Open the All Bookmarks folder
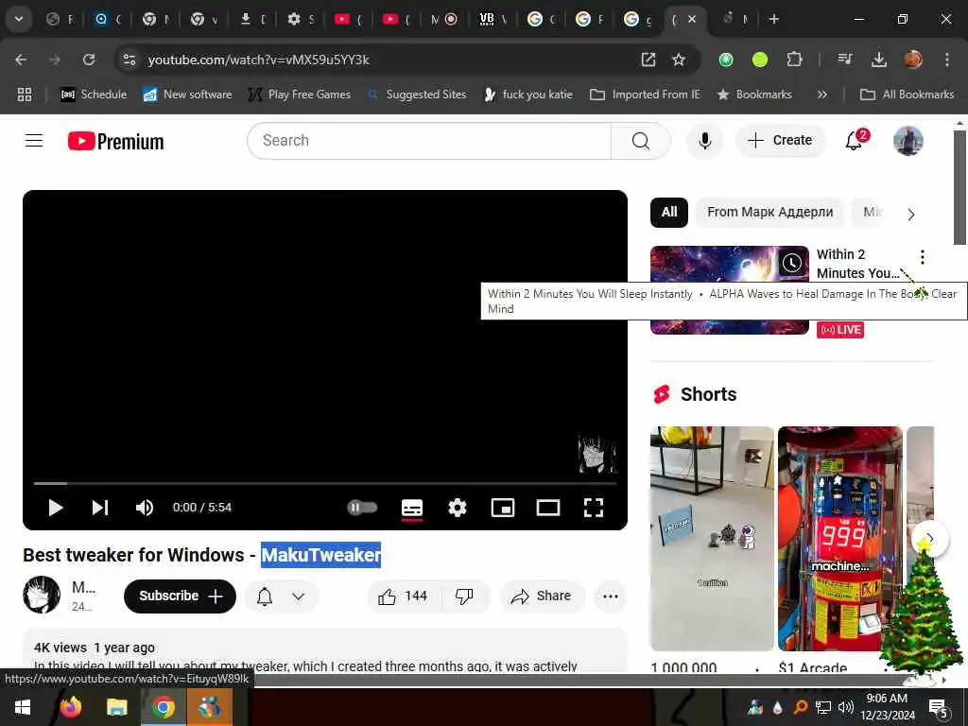This screenshot has width=968, height=726. tap(907, 95)
